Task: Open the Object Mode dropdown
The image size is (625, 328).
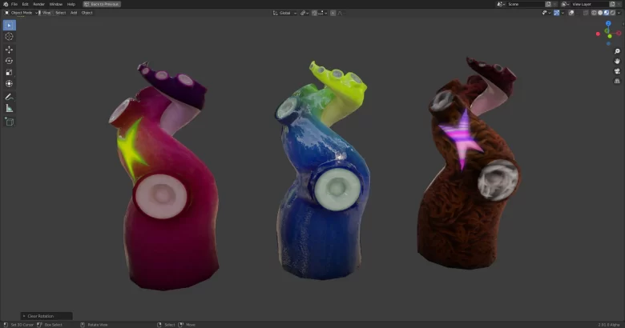Action: (x=20, y=13)
